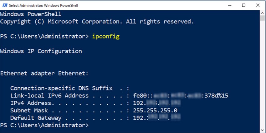
Task: Click the empty scrollbar track below the thumb
Action: pyautogui.click(x=263, y=78)
